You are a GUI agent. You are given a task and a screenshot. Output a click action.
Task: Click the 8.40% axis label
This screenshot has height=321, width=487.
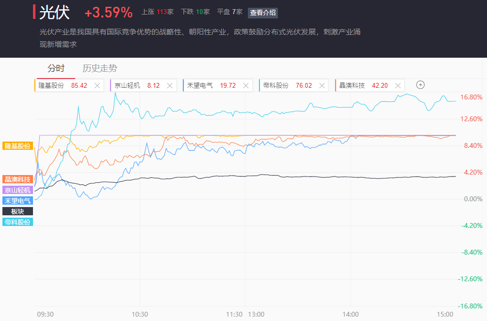473,145
